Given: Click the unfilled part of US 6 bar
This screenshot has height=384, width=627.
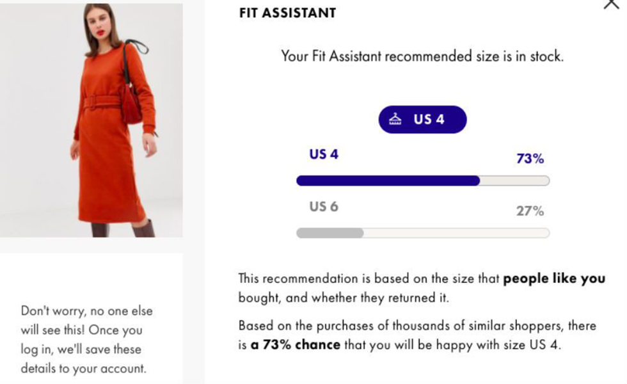Looking at the screenshot, I should [457, 233].
